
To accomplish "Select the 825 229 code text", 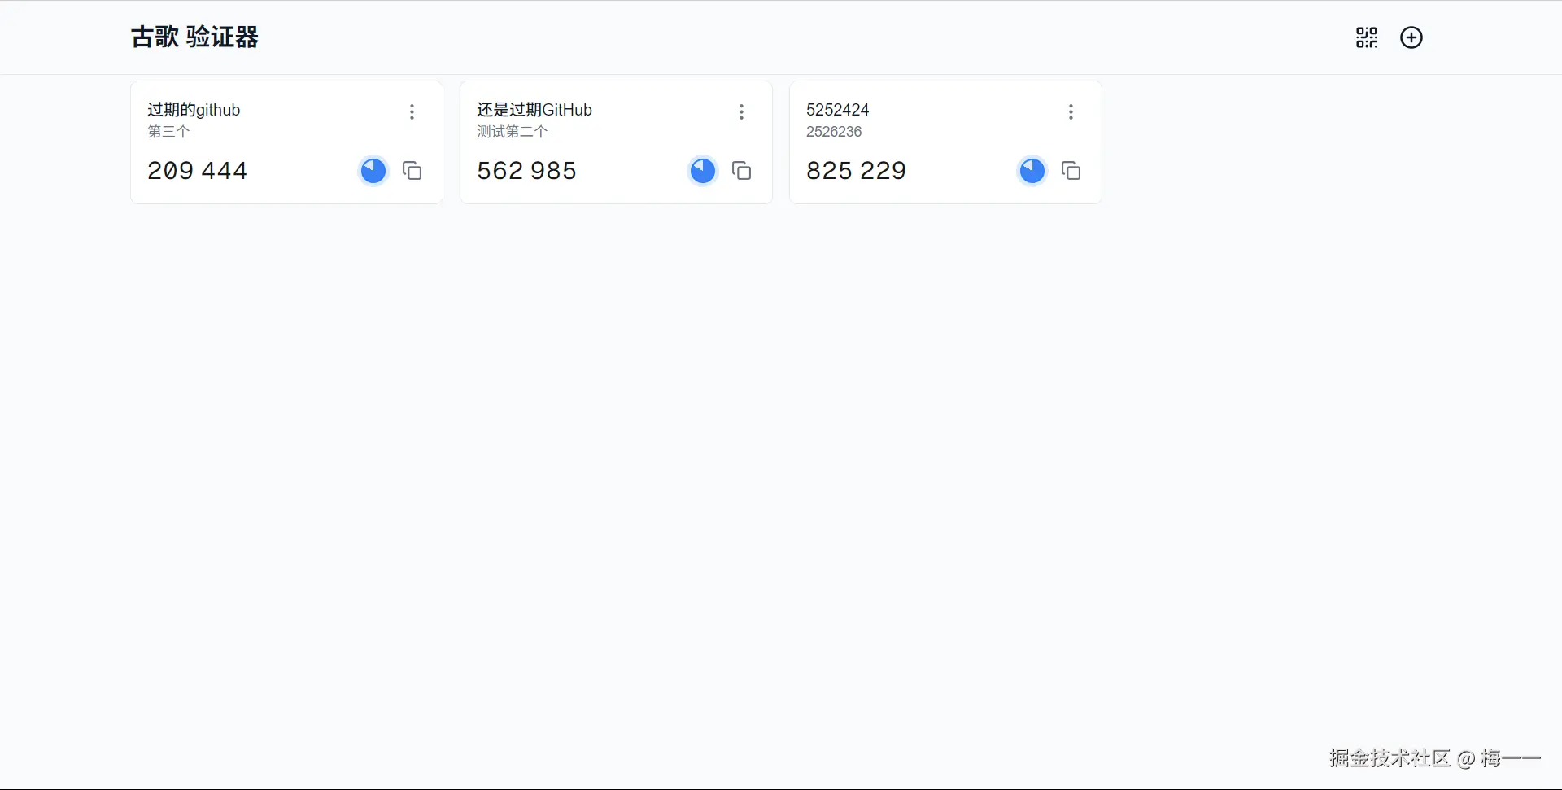I will tap(856, 171).
